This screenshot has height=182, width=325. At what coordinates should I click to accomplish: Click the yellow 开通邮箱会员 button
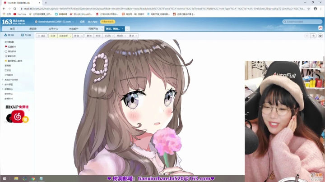(107, 22)
